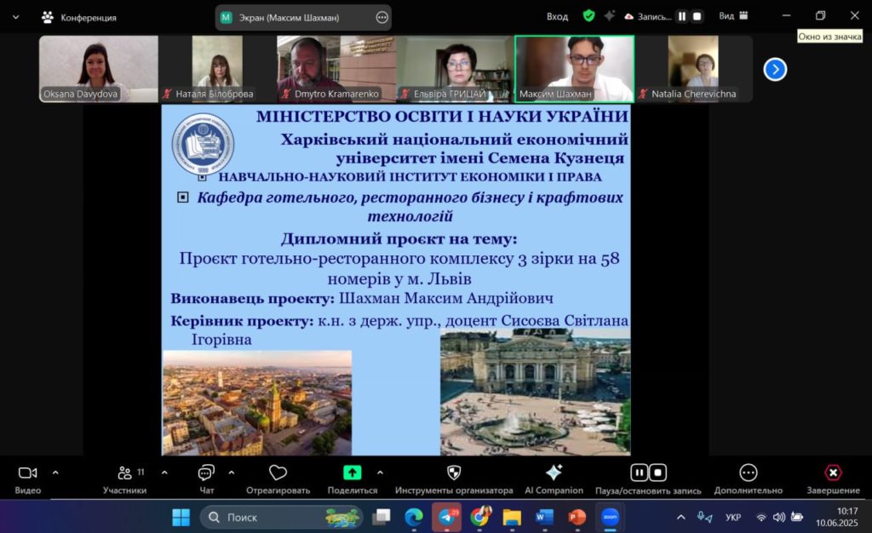The width and height of the screenshot is (872, 533).
Task: Click the green Поделиться share screen icon
Action: [352, 473]
